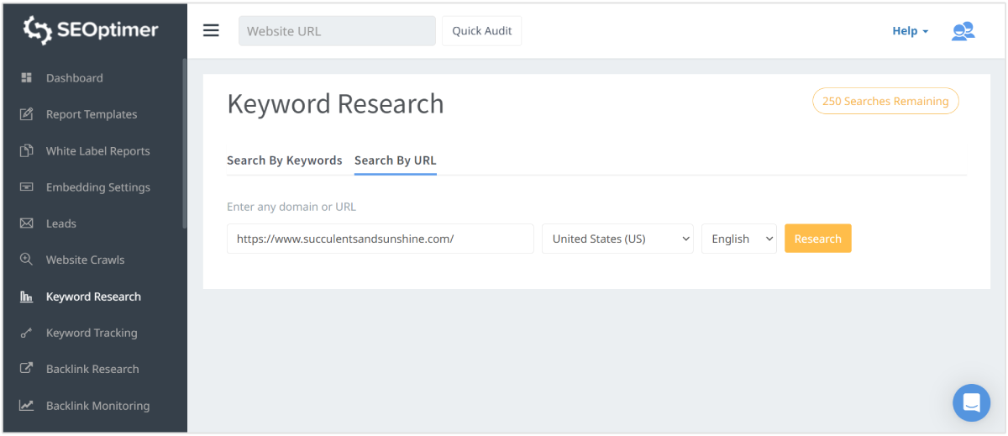Switch to Search By Keywords tab

click(x=284, y=160)
